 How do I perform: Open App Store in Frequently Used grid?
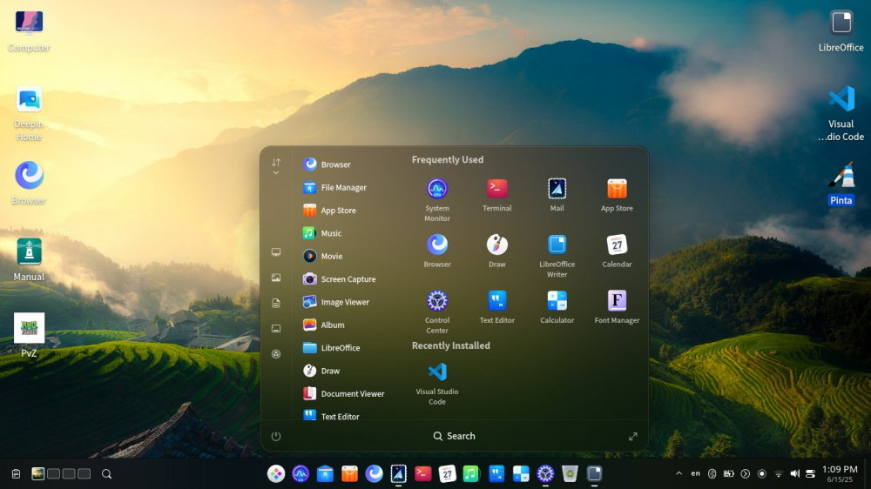pyautogui.click(x=617, y=194)
